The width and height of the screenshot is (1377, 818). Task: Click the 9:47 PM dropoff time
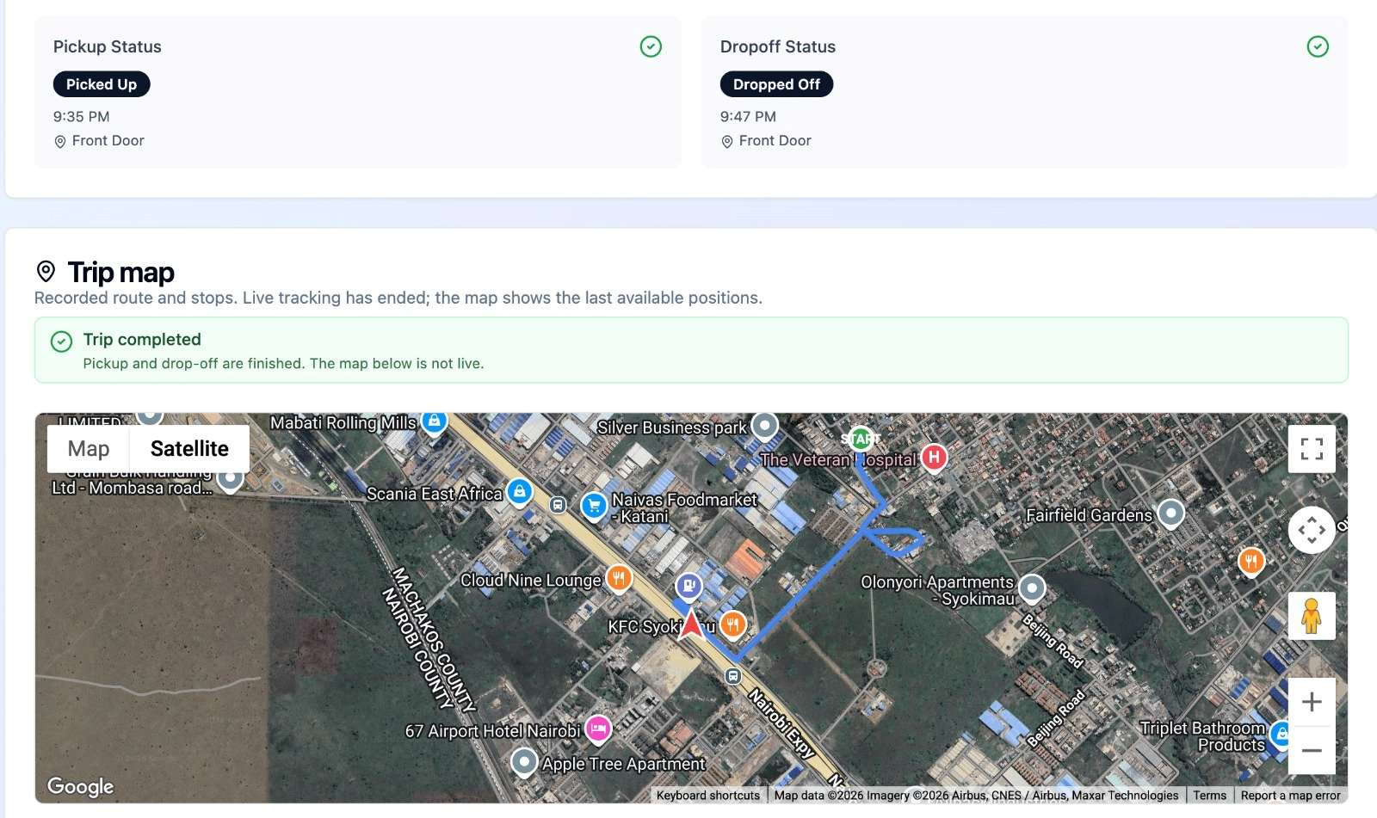click(x=749, y=116)
